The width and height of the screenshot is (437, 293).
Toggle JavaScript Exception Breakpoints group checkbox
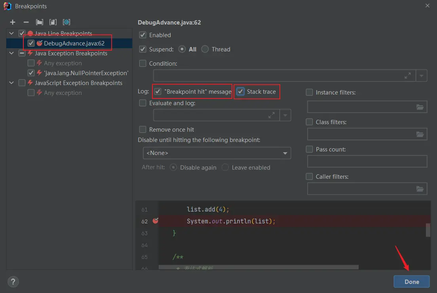22,83
